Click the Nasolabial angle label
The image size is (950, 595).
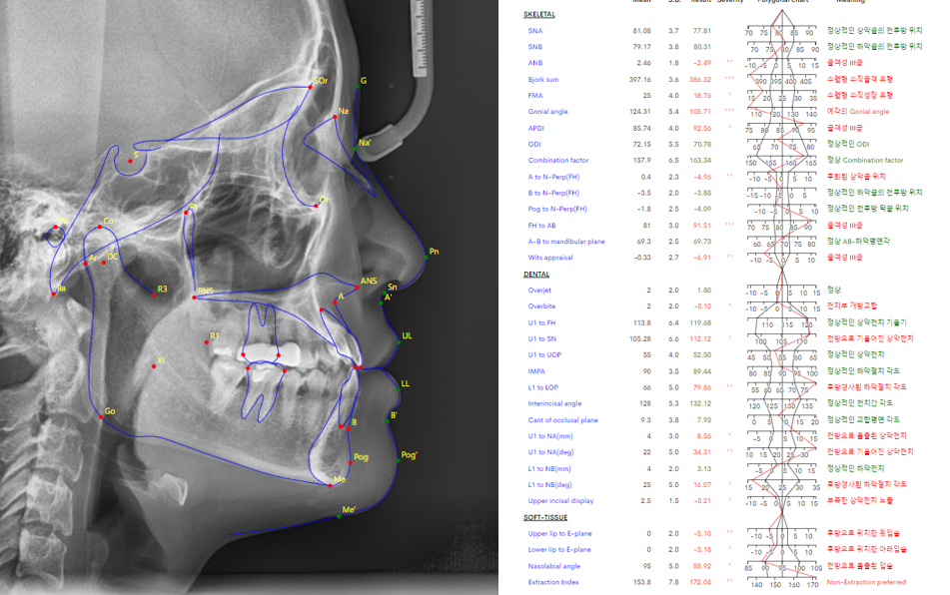(555, 565)
